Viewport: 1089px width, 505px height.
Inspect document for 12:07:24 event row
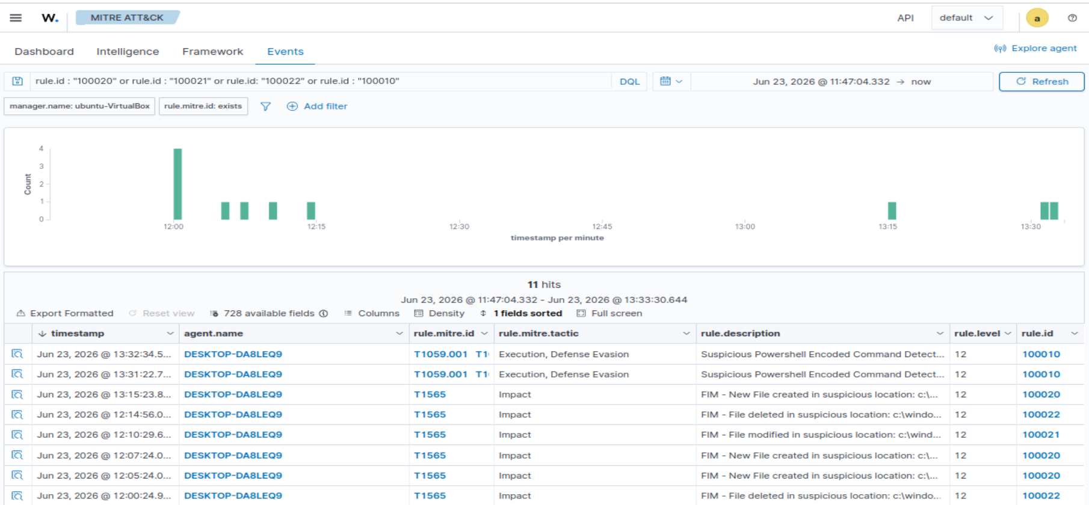17,455
